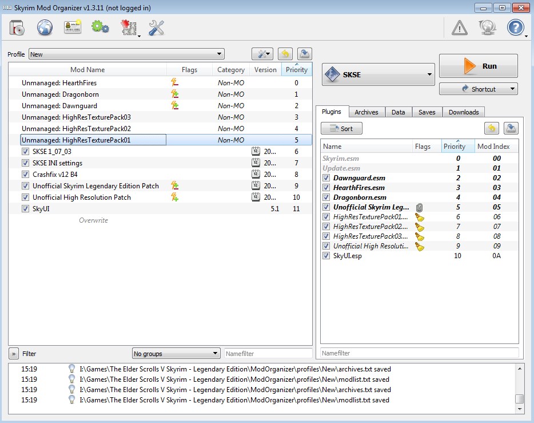The width and height of the screenshot is (534, 423).
Task: Sort mods by Priority column header
Action: click(x=296, y=69)
